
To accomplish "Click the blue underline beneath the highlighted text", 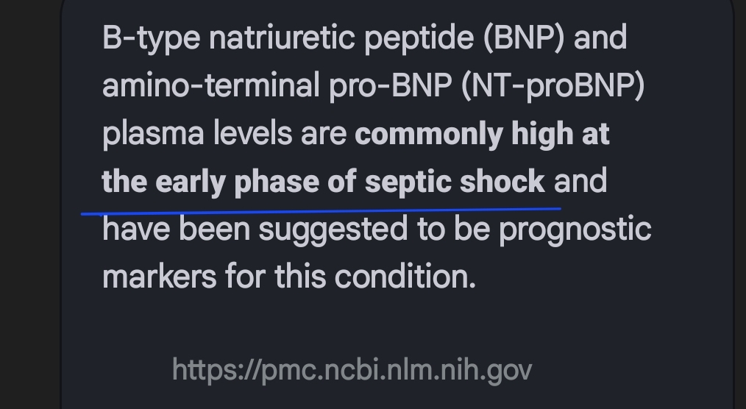I will tap(321, 212).
